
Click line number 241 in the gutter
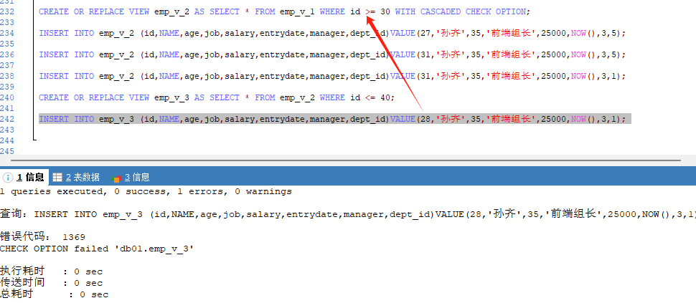pyautogui.click(x=6, y=108)
